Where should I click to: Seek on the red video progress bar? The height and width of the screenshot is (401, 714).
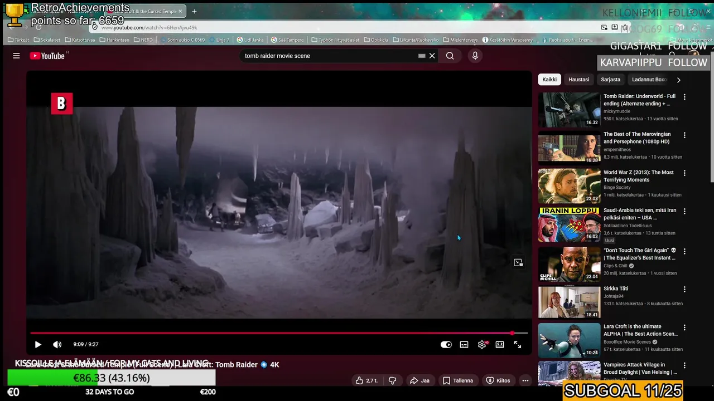point(279,333)
